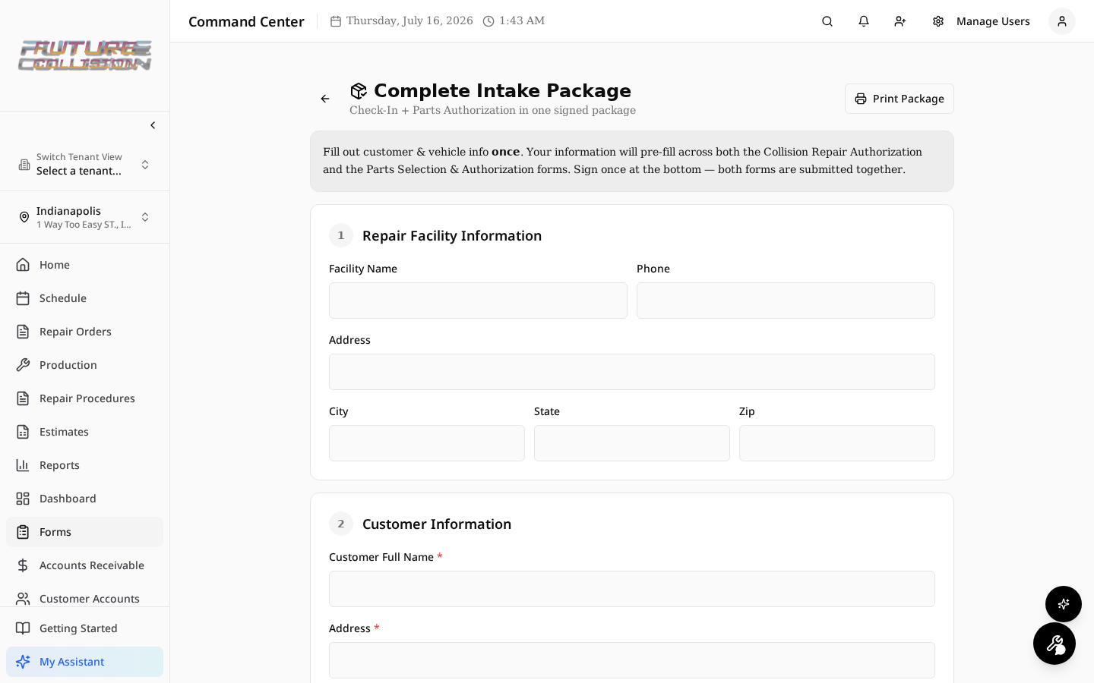Viewport: 1094px width, 683px height.
Task: Open Schedule in sidebar
Action: tap(84, 298)
